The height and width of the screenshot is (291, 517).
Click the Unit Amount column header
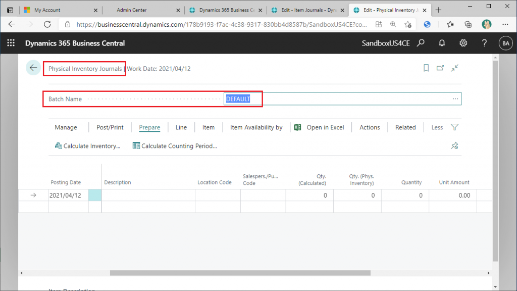click(x=454, y=182)
